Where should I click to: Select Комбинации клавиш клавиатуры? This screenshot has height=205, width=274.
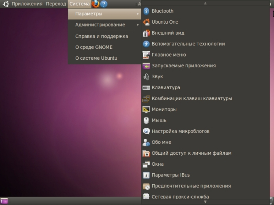coord(191,98)
